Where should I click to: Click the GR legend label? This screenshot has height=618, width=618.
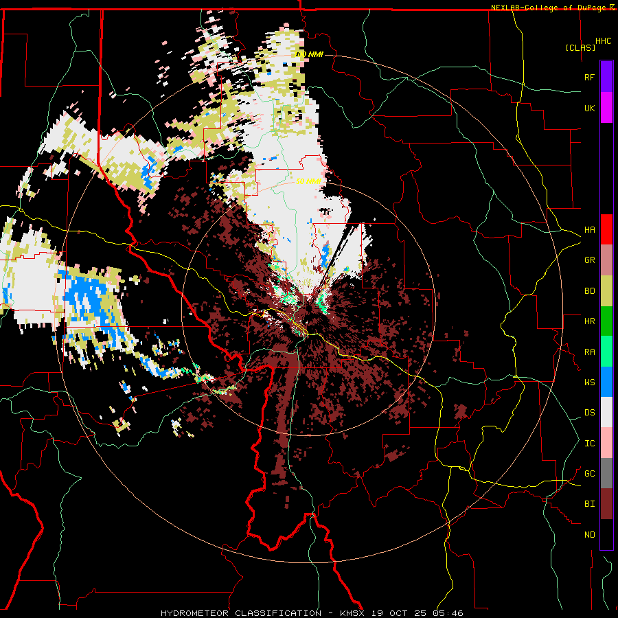coord(589,260)
